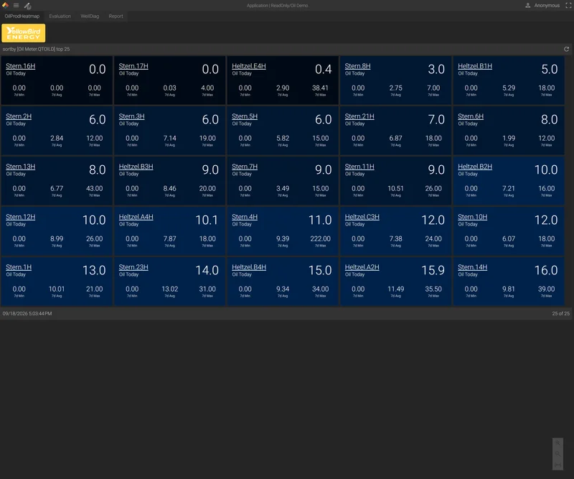The width and height of the screenshot is (574, 479).
Task: Click the 3.0 Oil Today value on Stern.8H
Action: click(436, 69)
